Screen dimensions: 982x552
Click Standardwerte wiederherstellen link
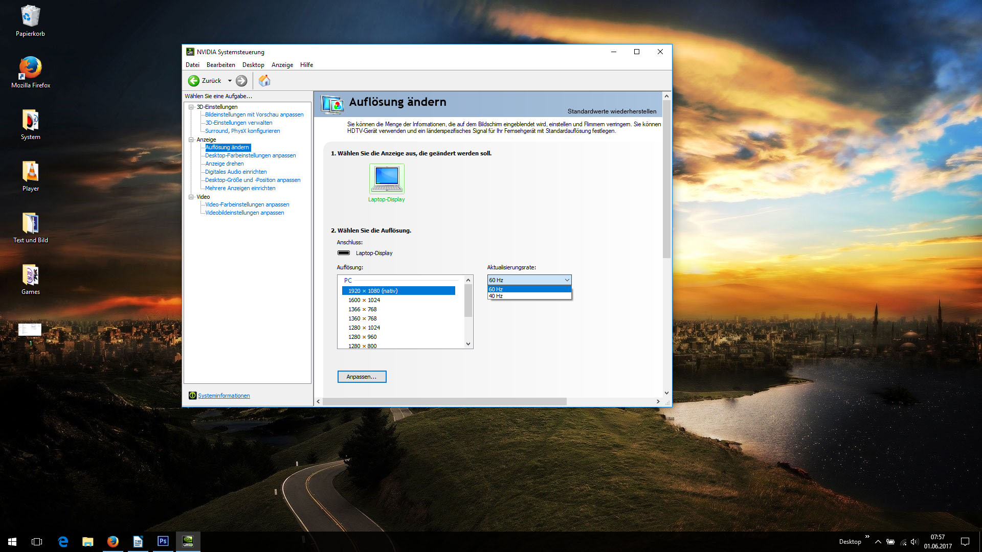(x=612, y=111)
